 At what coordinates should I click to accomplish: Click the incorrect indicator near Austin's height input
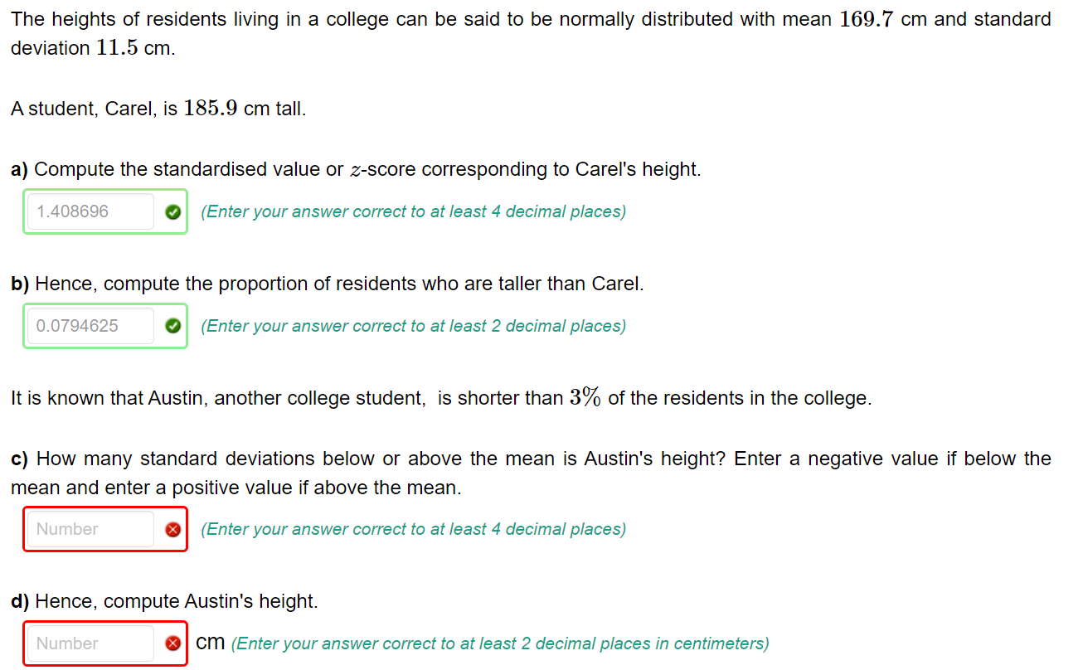pos(172,643)
